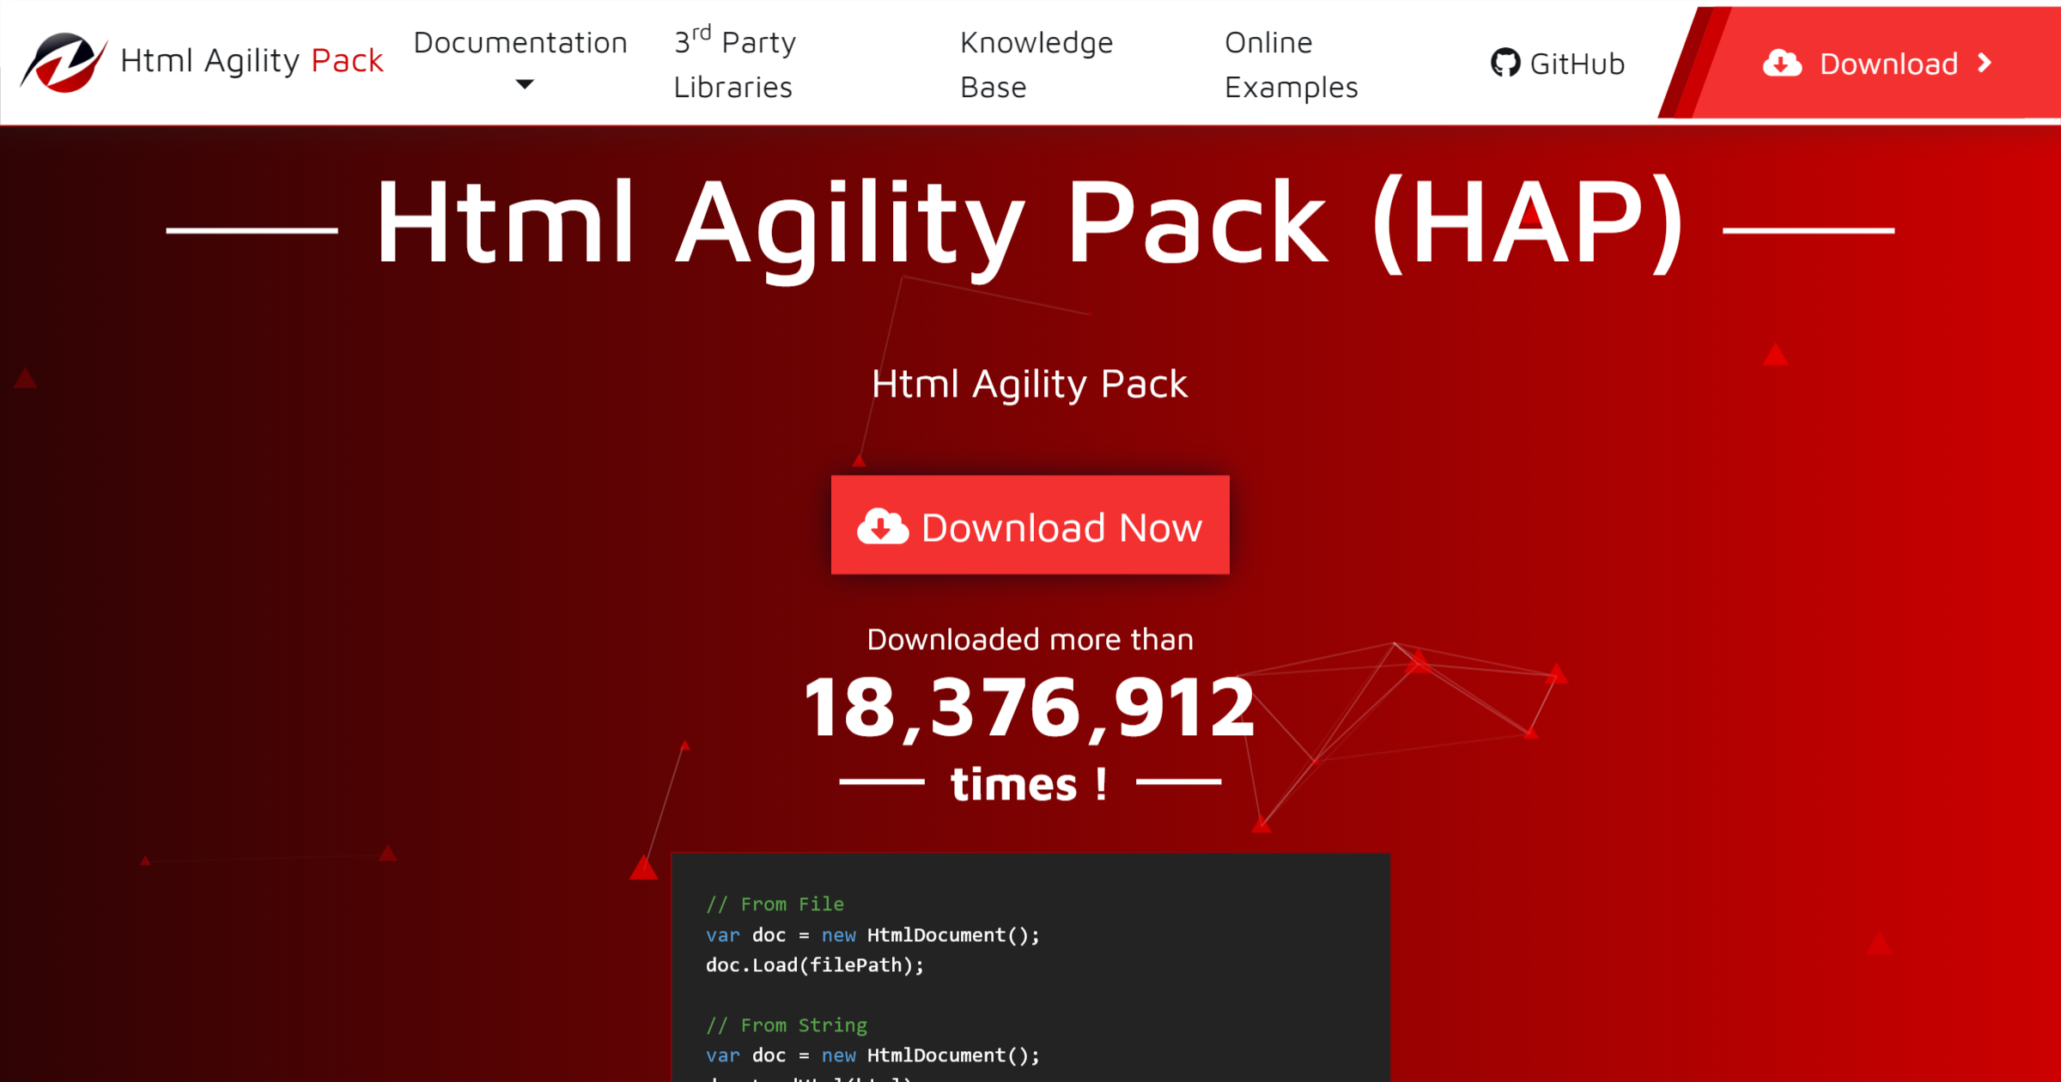Click the 'From File' code comment
The width and height of the screenshot is (2061, 1082).
pos(775,904)
